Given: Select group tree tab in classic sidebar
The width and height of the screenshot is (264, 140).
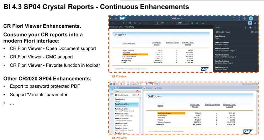Looking at the screenshot, I should (111, 94).
